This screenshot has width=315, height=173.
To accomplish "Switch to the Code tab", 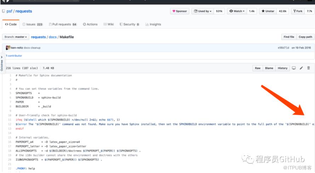I will click(x=11, y=24).
